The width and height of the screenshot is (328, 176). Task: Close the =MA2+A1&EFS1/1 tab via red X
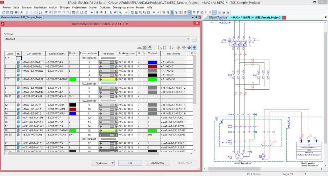[284, 18]
